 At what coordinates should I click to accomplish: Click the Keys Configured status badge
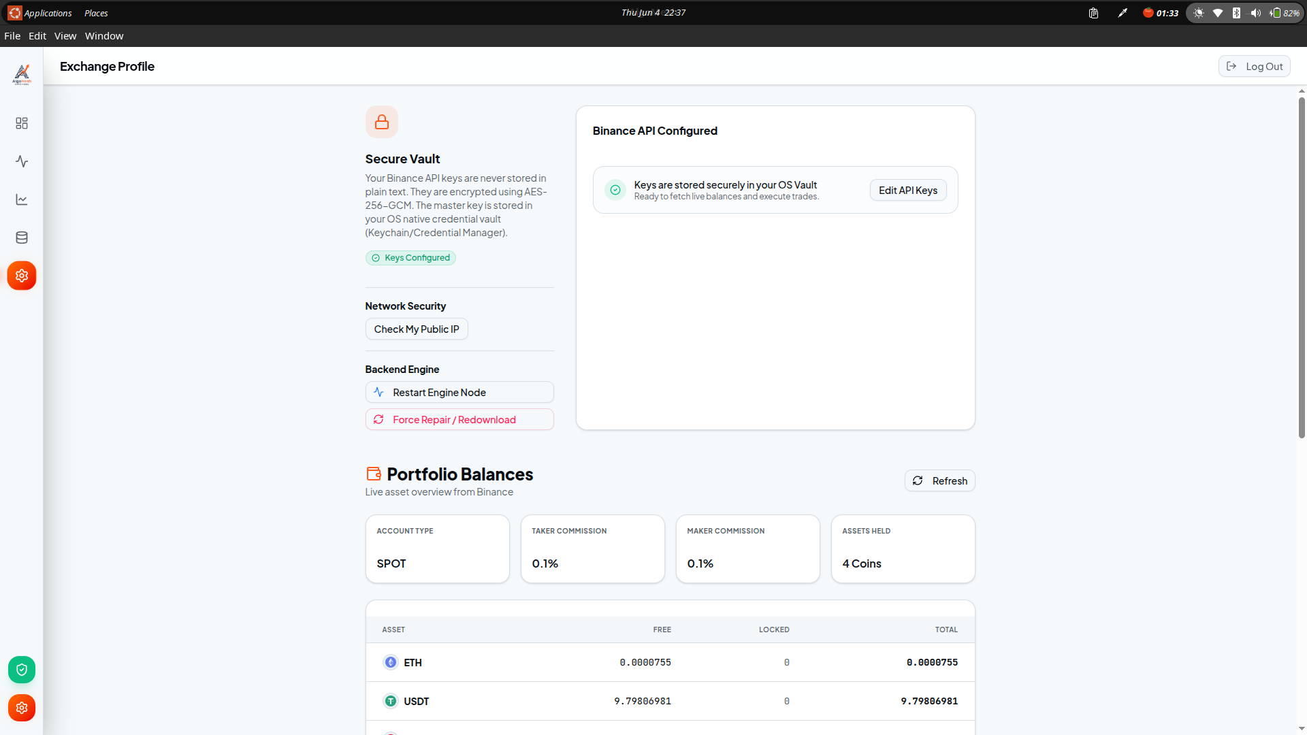(x=410, y=258)
